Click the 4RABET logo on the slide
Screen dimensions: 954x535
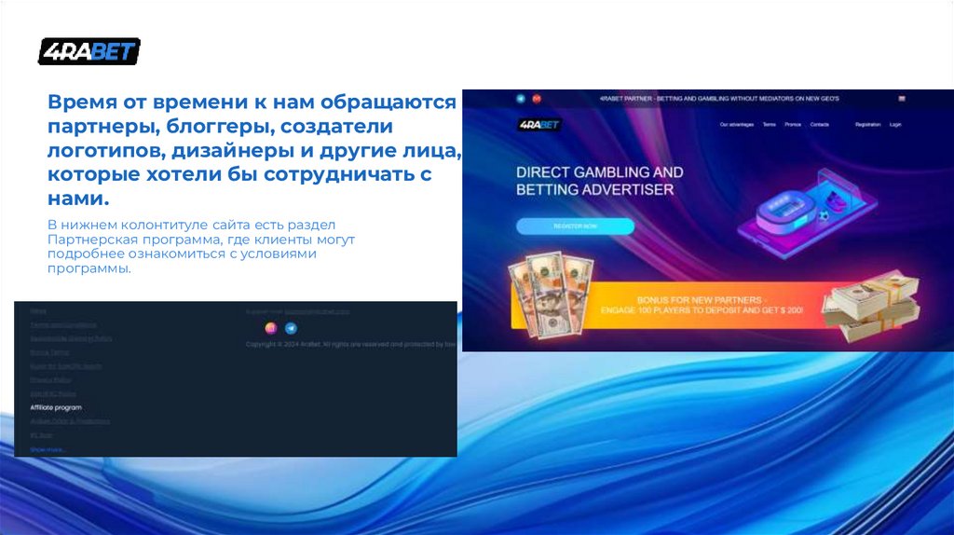[x=89, y=52]
